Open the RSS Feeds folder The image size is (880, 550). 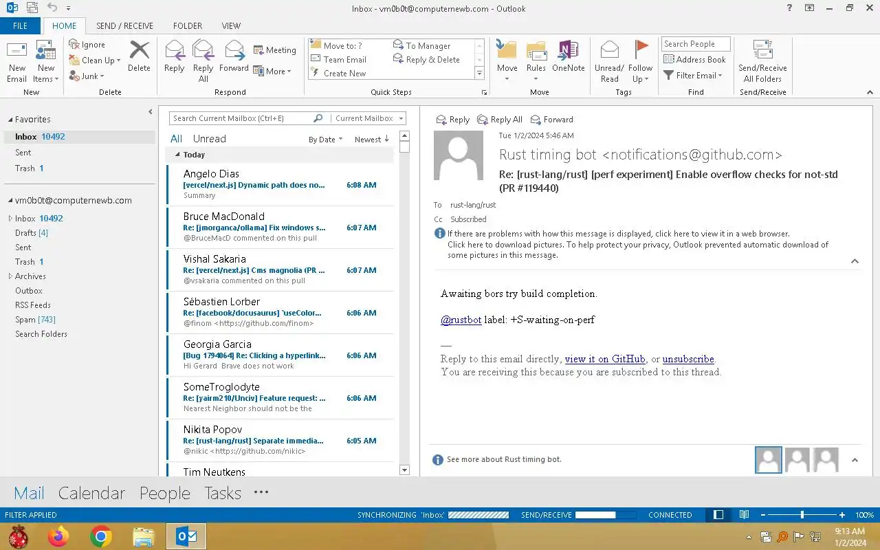[33, 305]
